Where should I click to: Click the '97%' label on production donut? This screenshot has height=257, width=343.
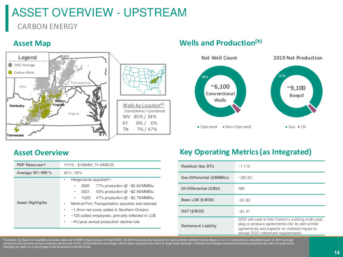282,76
